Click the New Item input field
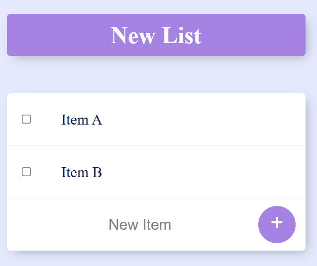This screenshot has height=266, width=317. coord(140,225)
